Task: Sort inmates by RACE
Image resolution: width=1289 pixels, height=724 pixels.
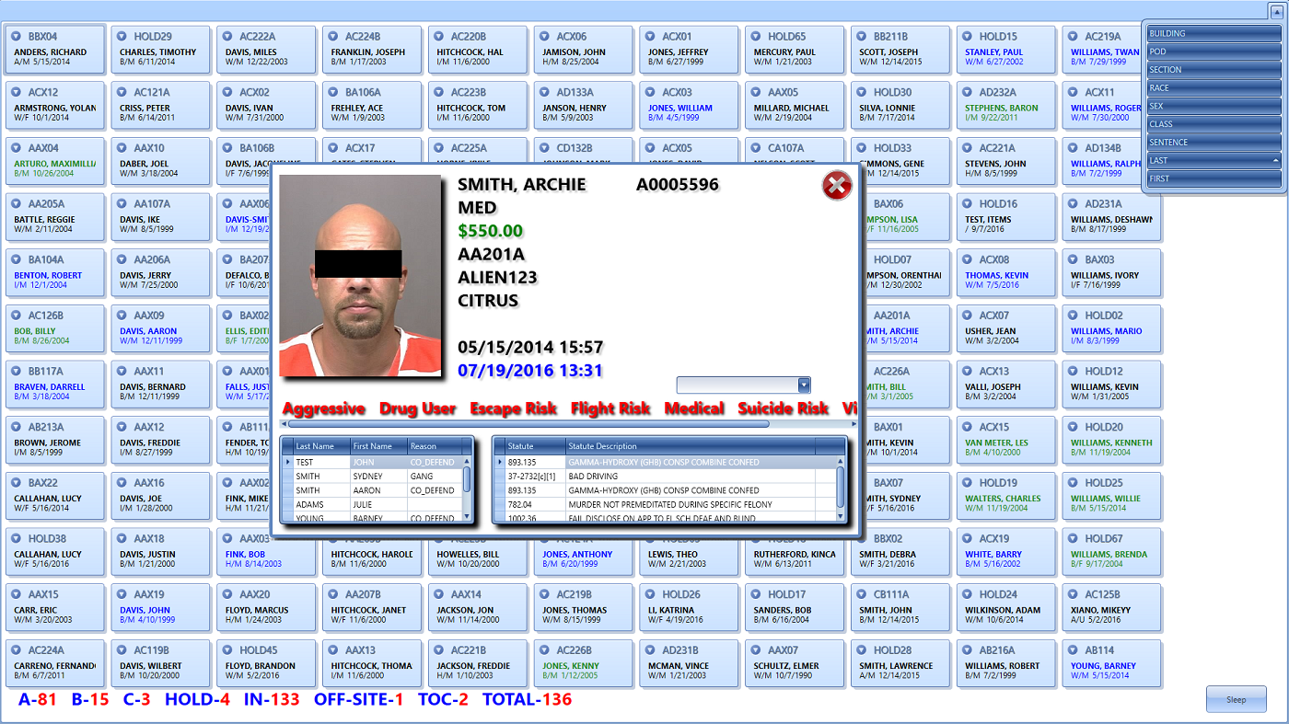Action: [1212, 88]
